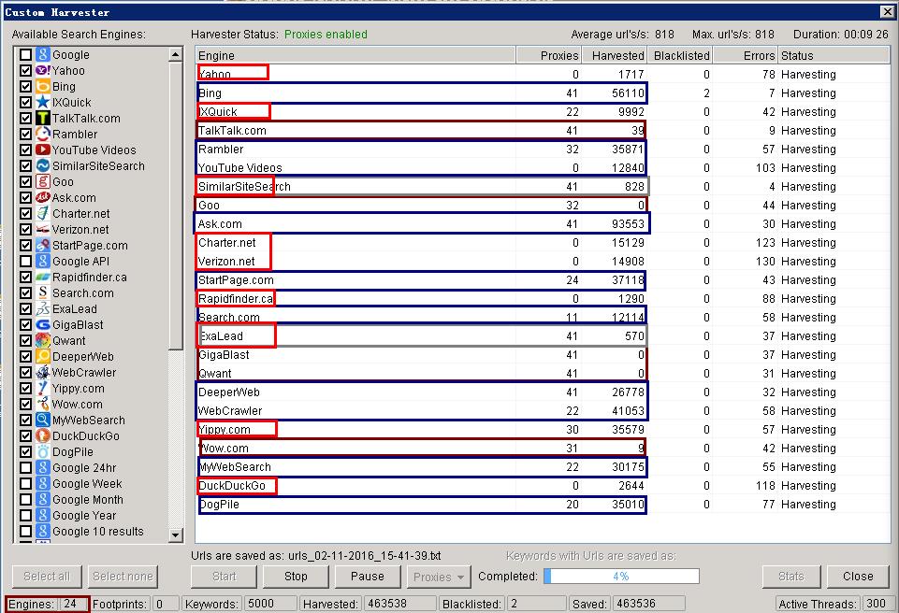Click the Completed progress bar
The width and height of the screenshot is (899, 613).
click(621, 577)
